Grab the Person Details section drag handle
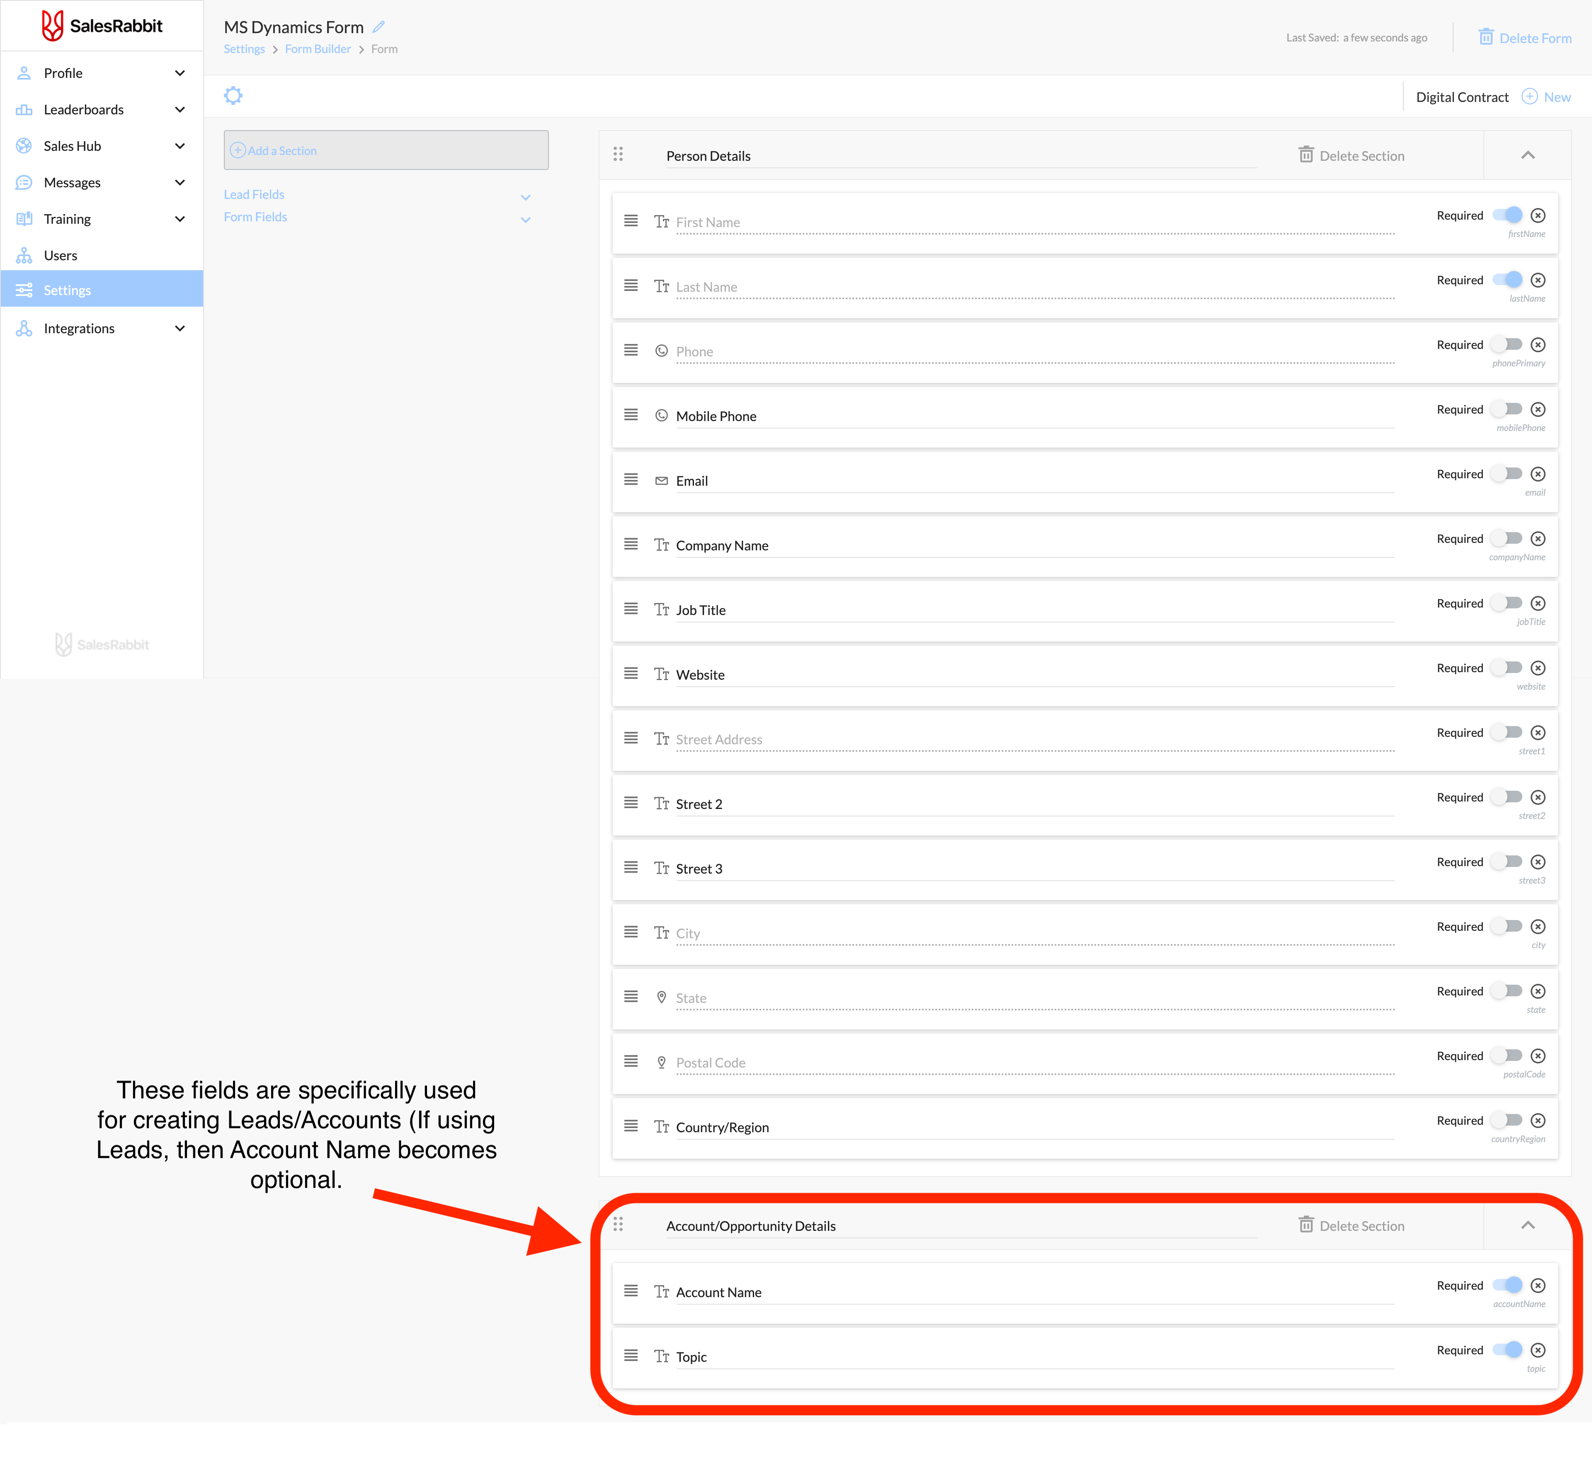1592x1482 pixels. [x=618, y=154]
